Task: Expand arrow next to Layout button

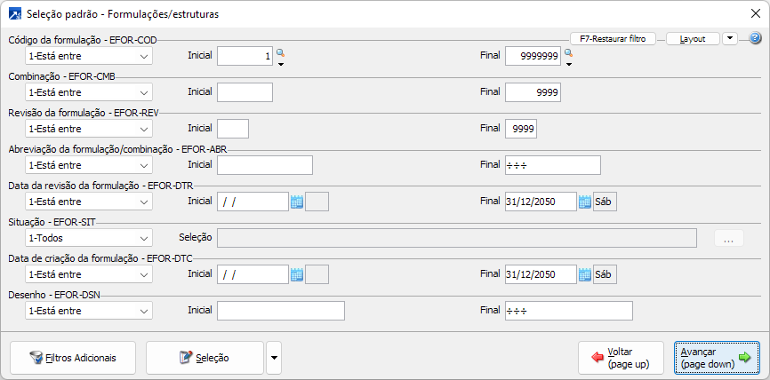Action: (729, 39)
